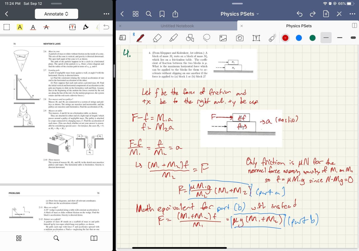Tap the "2.6 Mass in cone" problem heading
This screenshot has width=359, height=251.
coord(52,52)
